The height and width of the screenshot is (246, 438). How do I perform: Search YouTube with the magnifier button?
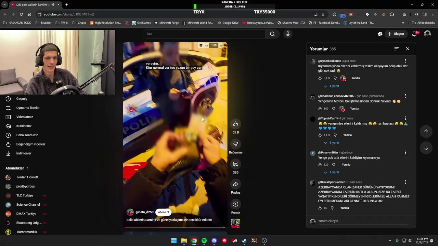[272, 34]
